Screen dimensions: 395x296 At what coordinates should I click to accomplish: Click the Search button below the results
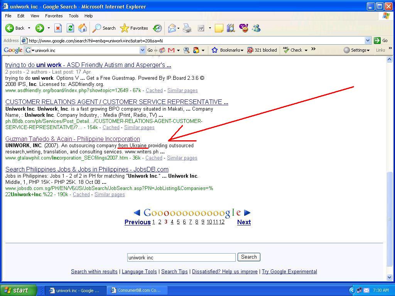(x=249, y=257)
